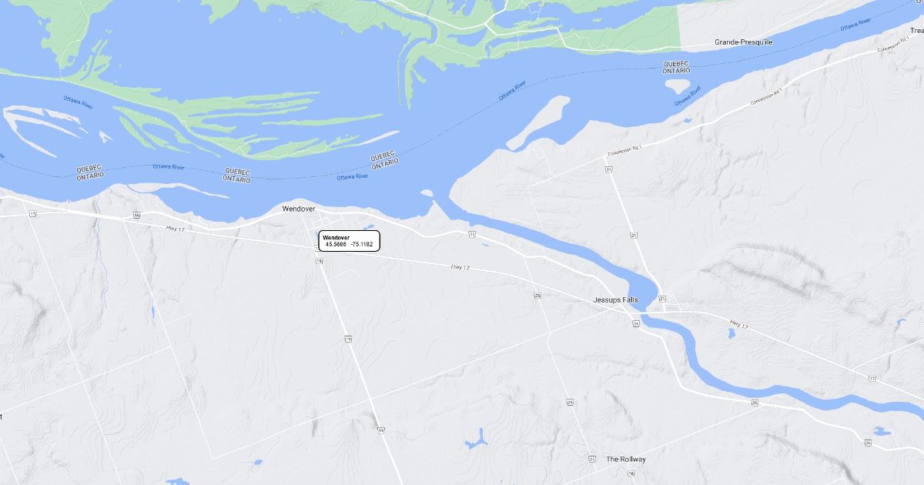924x485 pixels.
Task: Click the route 25 shield near Hwy 17
Action: 537,295
